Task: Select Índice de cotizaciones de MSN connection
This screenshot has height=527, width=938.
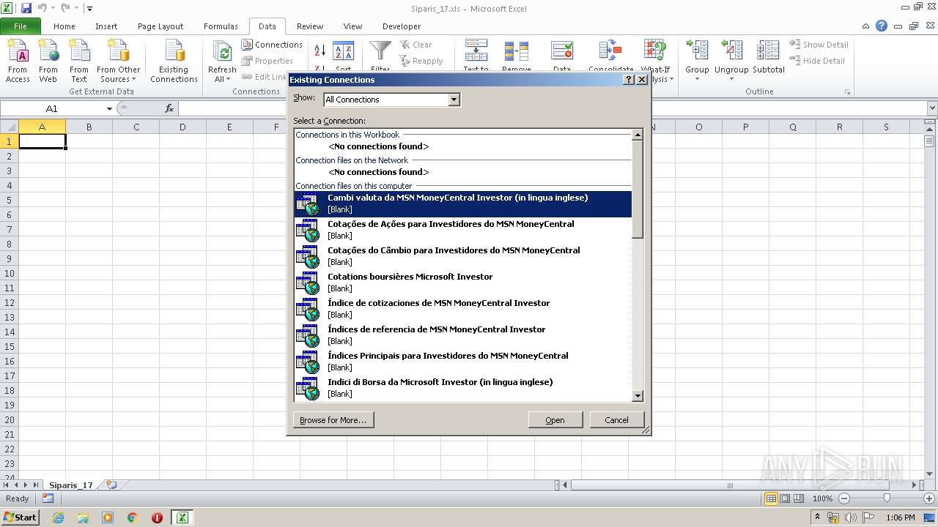Action: tap(462, 309)
